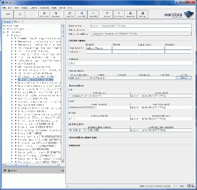Open the Topics menu
The image size is (197, 190).
coord(24,7)
